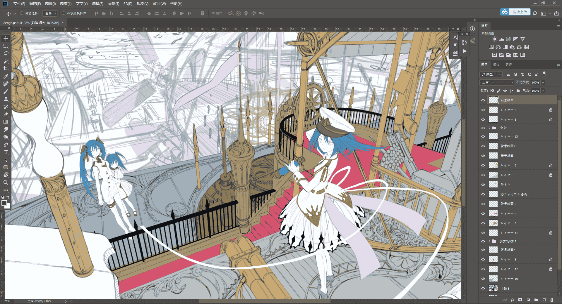Select the Pen tool

tap(6, 145)
